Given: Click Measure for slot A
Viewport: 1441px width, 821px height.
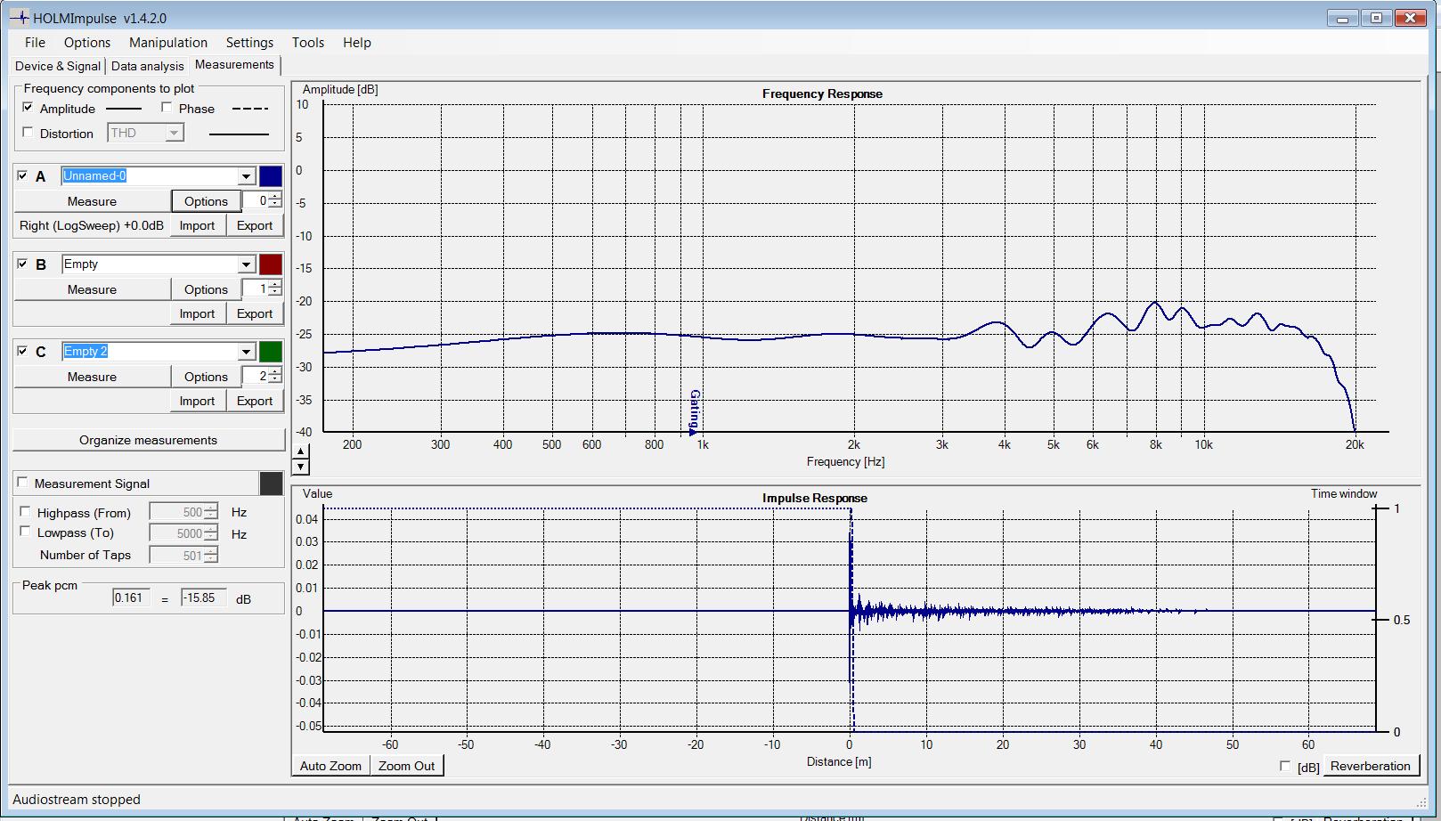Looking at the screenshot, I should coord(92,201).
